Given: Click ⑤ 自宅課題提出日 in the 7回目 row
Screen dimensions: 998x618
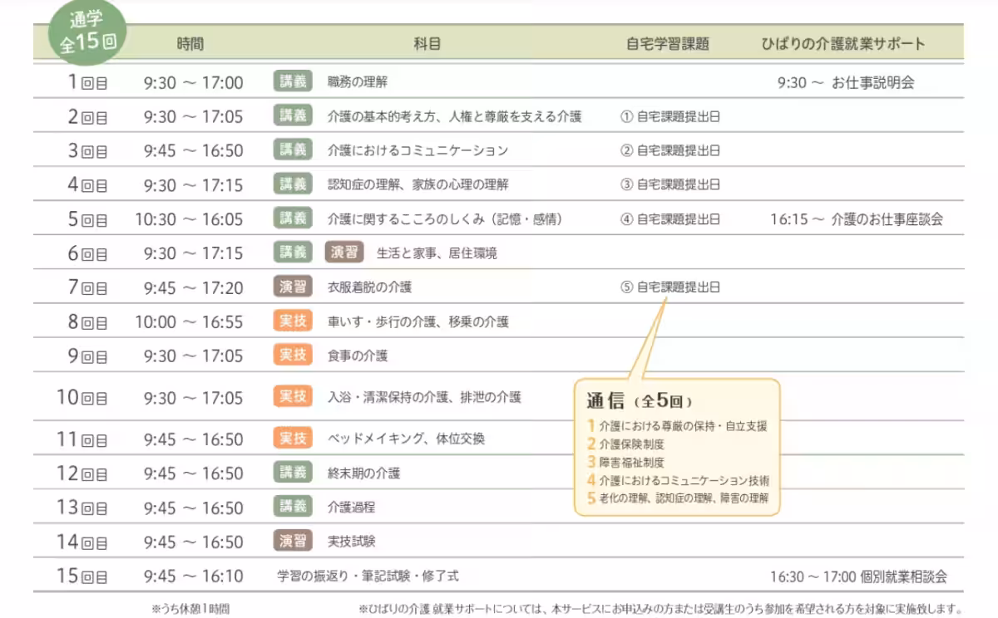Looking at the screenshot, I should coord(669,287).
